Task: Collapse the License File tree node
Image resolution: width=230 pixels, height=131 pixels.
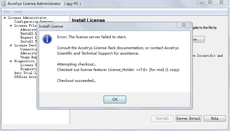Action: pyautogui.click(x=11, y=26)
